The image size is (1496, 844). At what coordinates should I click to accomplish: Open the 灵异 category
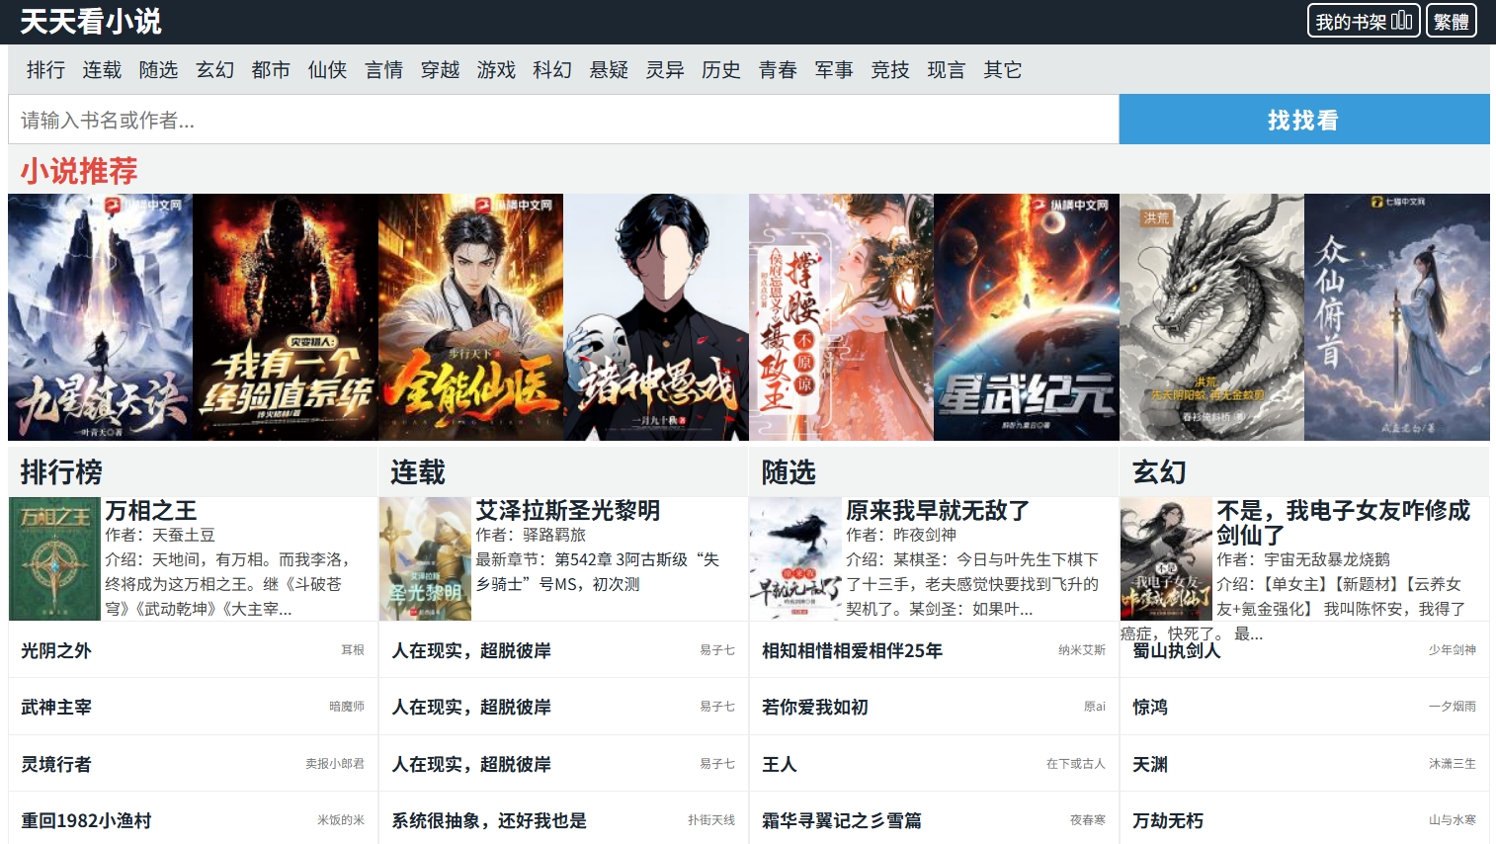(665, 69)
